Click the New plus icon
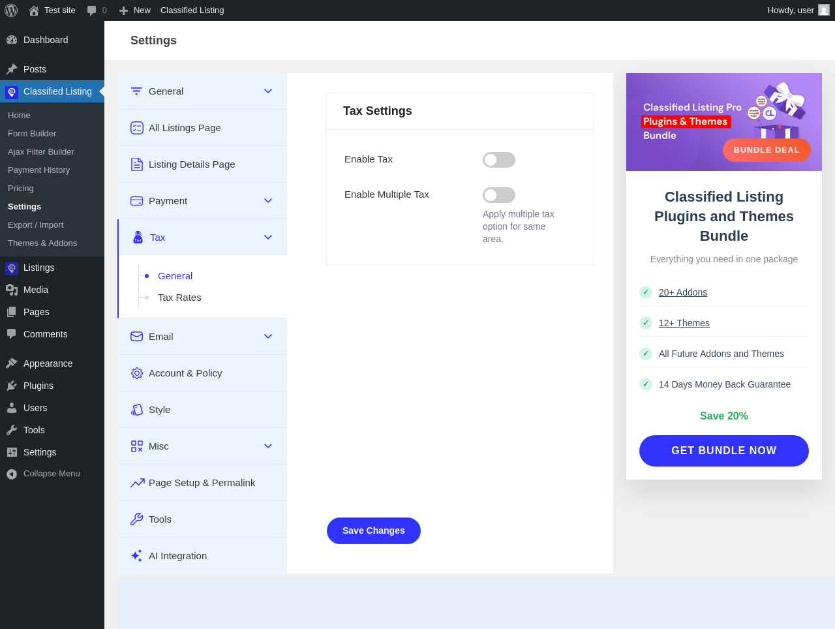 [123, 10]
